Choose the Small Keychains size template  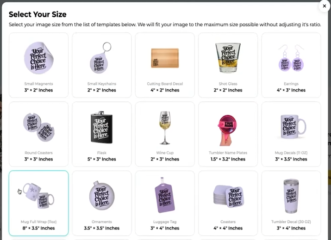pyautogui.click(x=102, y=65)
